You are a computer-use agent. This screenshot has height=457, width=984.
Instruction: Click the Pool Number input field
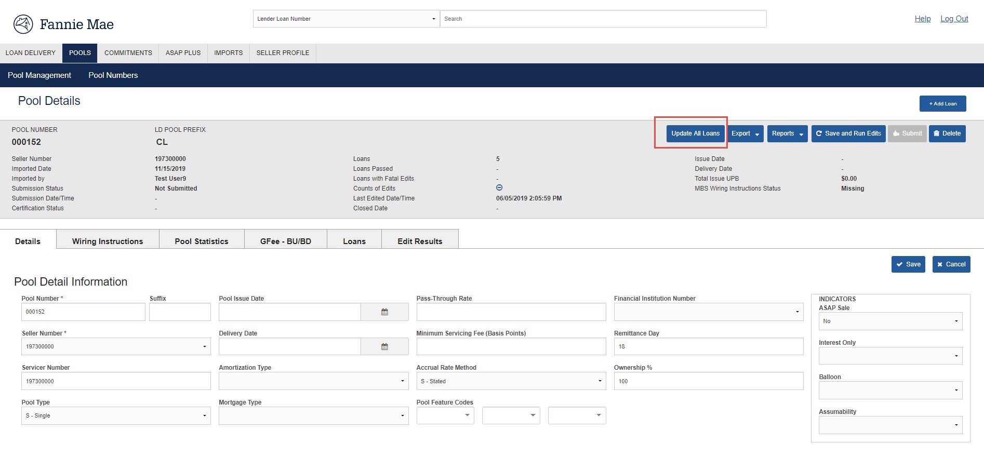point(83,312)
